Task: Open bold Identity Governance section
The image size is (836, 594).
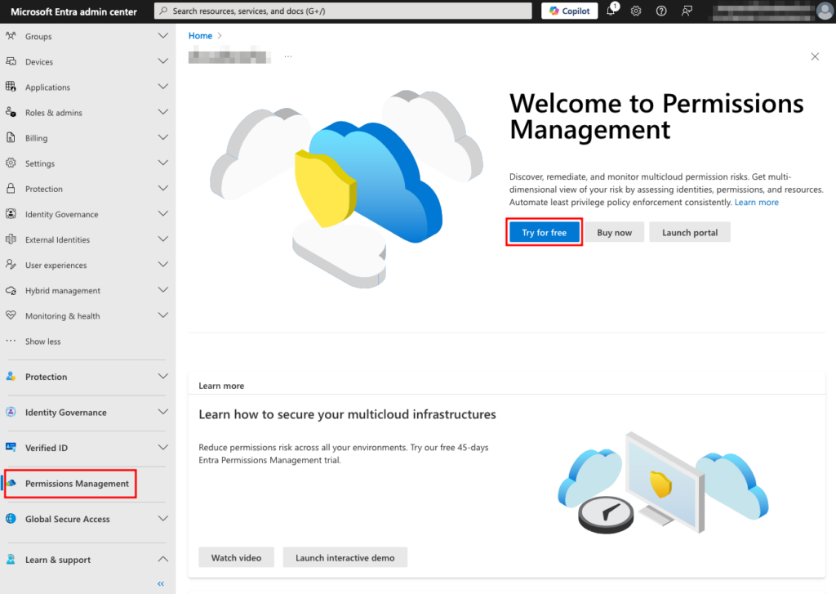Action: (x=66, y=412)
